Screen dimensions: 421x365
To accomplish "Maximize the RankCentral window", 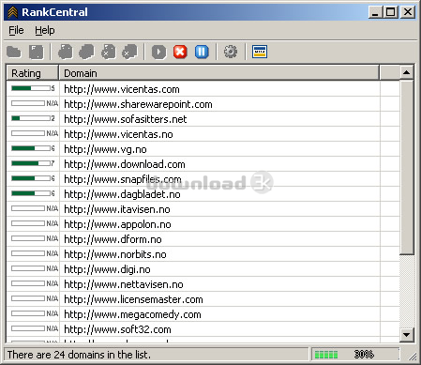I will tap(391, 12).
